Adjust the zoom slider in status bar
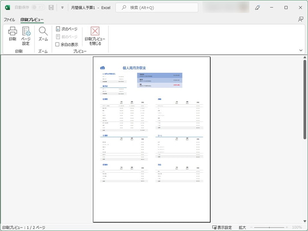This screenshot has height=231, width=308. click(269, 228)
